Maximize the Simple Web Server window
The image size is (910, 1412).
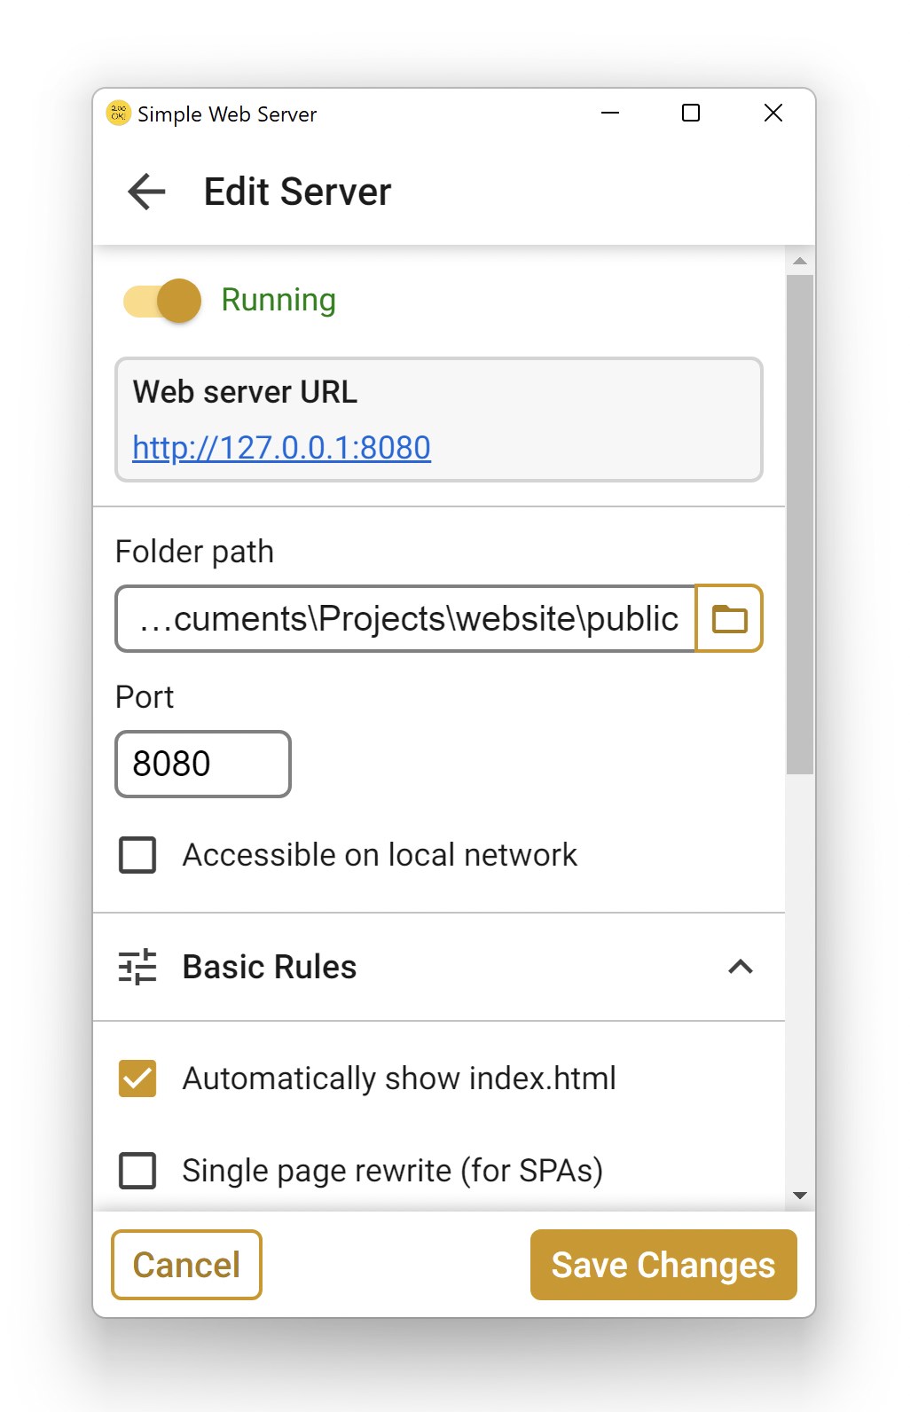click(691, 114)
